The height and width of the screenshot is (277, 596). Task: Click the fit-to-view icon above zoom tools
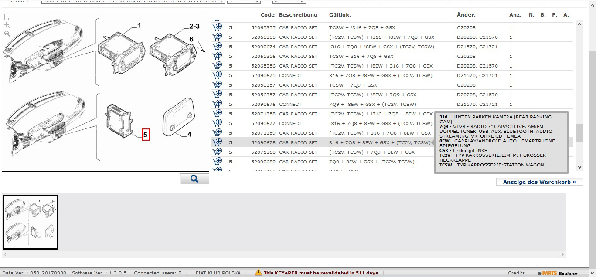point(7,17)
